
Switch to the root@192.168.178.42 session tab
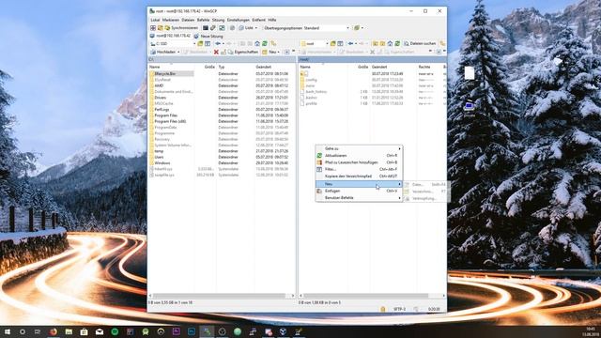pyautogui.click(x=170, y=36)
